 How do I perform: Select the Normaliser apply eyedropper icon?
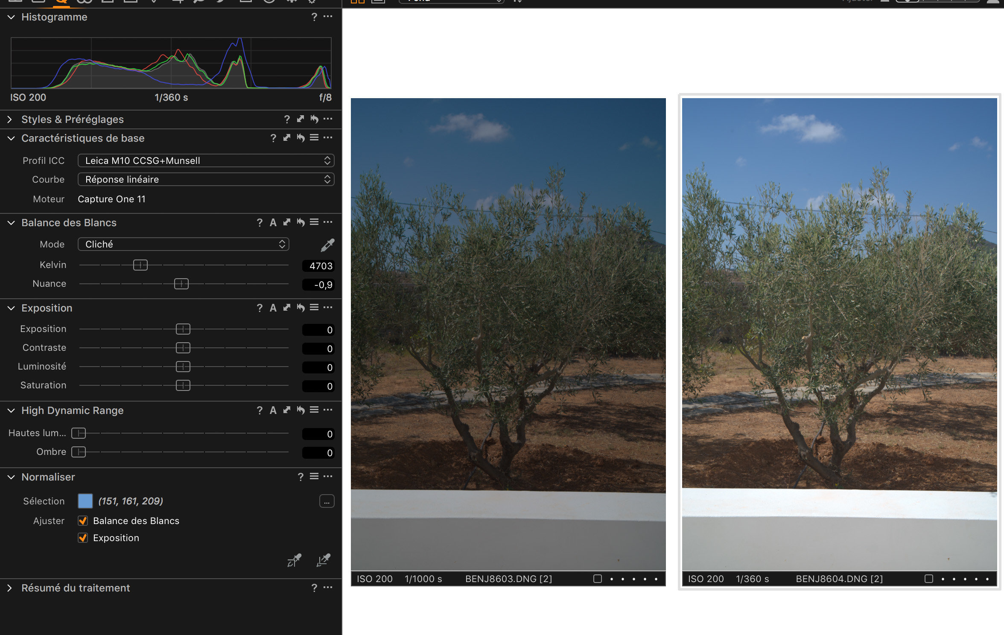point(323,560)
